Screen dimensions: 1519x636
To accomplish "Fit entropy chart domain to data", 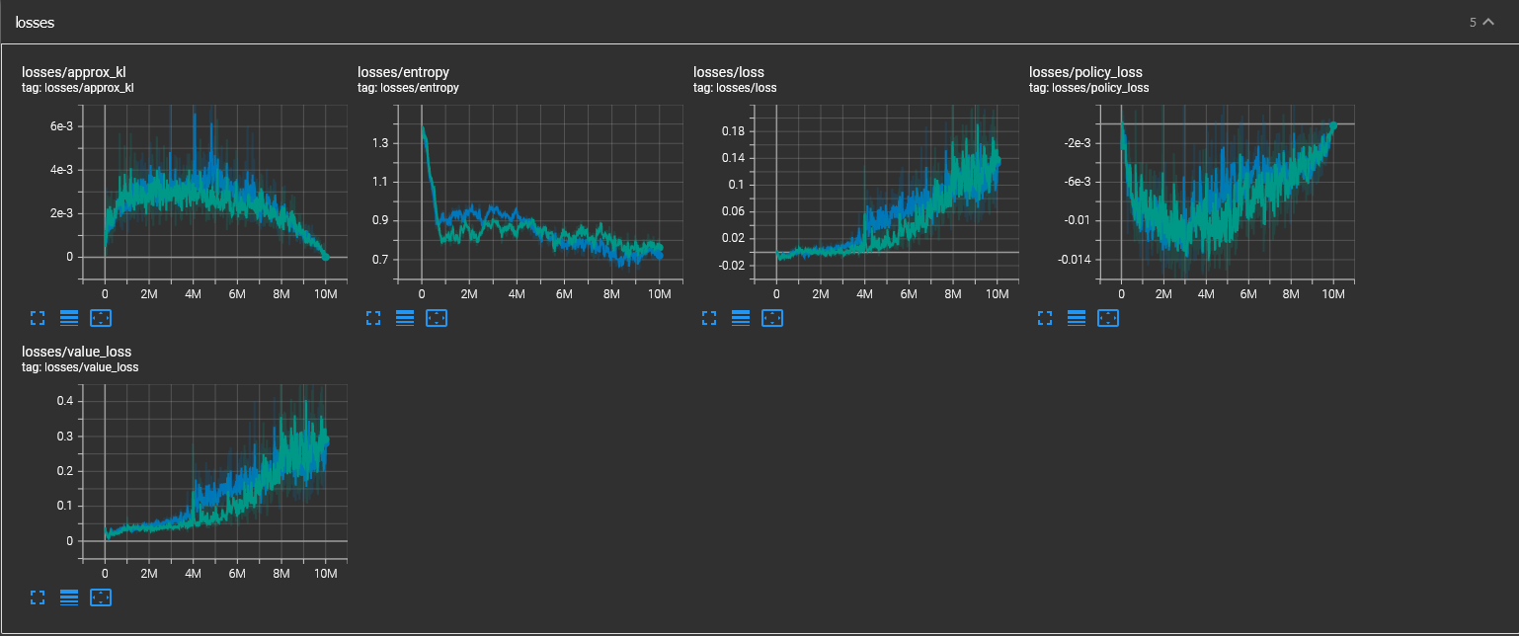I will point(437,318).
